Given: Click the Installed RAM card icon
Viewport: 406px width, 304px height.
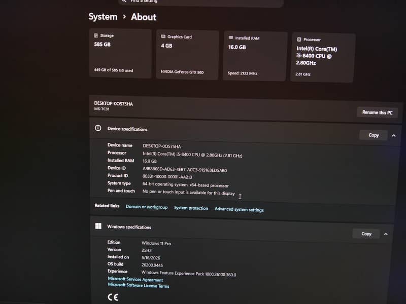Looking at the screenshot, I should [231, 37].
